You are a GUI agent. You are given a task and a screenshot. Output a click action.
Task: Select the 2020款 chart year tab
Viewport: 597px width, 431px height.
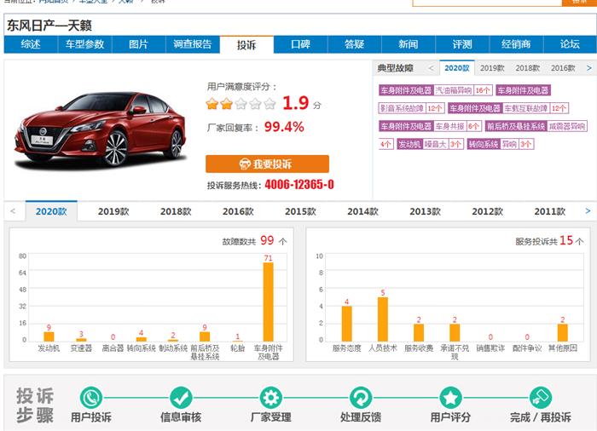point(51,211)
